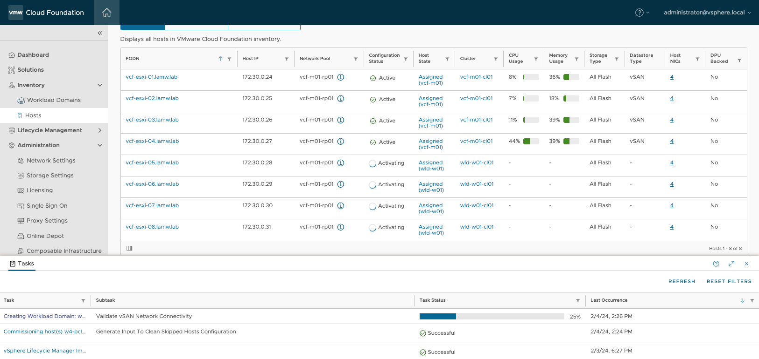Filter the Cluster column

[x=496, y=59]
